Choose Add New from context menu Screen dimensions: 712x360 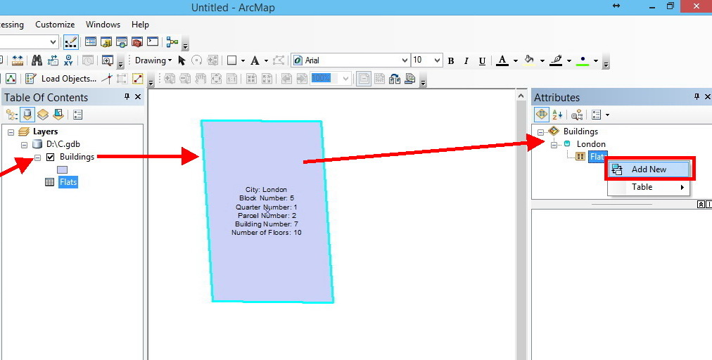[x=649, y=169]
